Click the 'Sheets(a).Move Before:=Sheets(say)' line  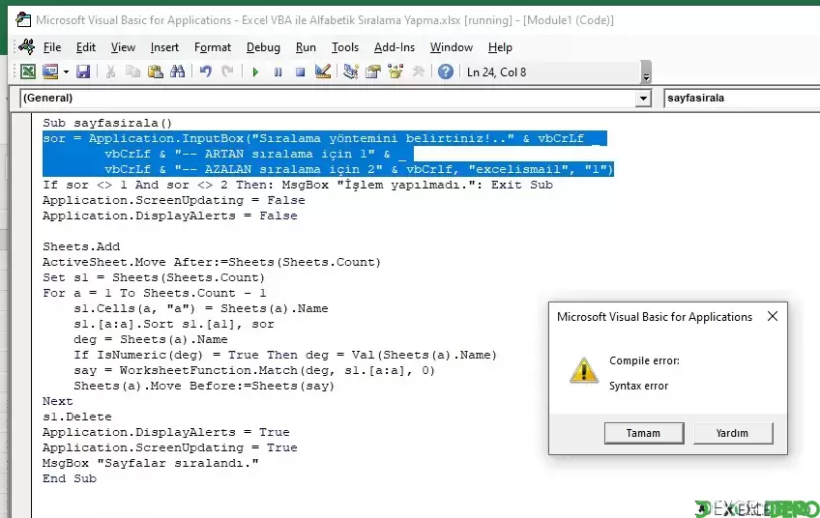point(204,386)
